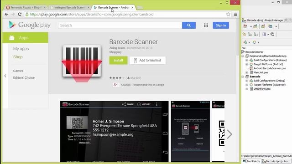The height and width of the screenshot is (164, 292).
Task: Click the view icon before the last dropdown in top toolbar
Action: click(x=271, y=26)
